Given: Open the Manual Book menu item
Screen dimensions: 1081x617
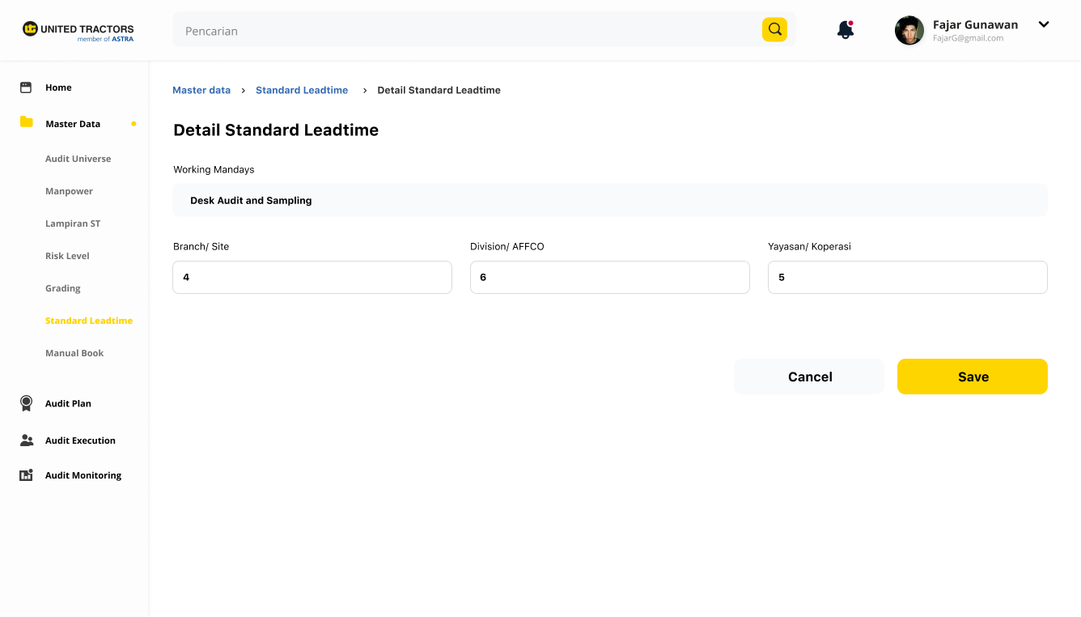Looking at the screenshot, I should 74,353.
